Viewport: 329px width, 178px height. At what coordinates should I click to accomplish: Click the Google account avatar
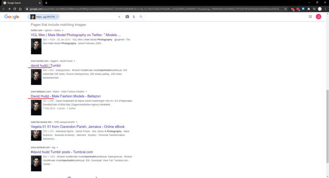[318, 17]
